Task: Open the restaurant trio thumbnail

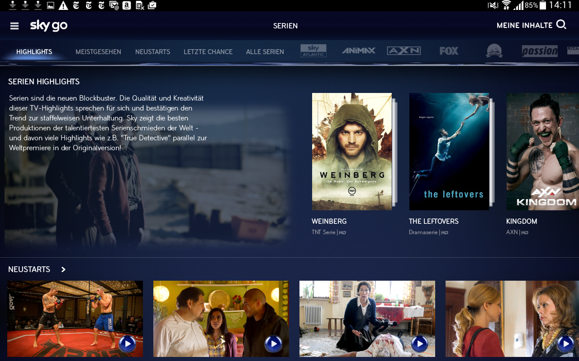Action: [221, 319]
